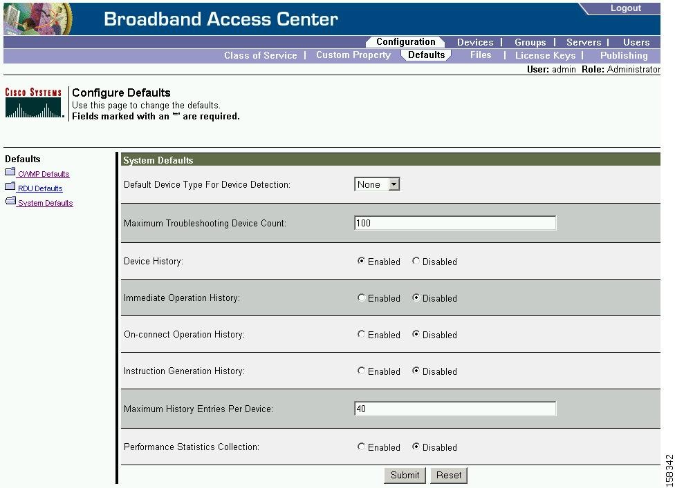Image resolution: width=675 pixels, height=488 pixels.
Task: Click the Maximum Troubleshooting Device Count field
Action: (x=455, y=223)
